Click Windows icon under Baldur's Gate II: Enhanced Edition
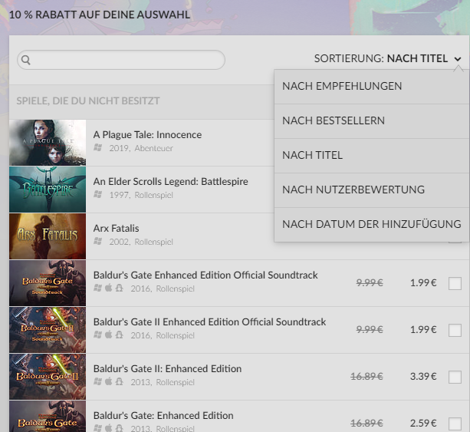The width and height of the screenshot is (470, 432). pos(97,381)
